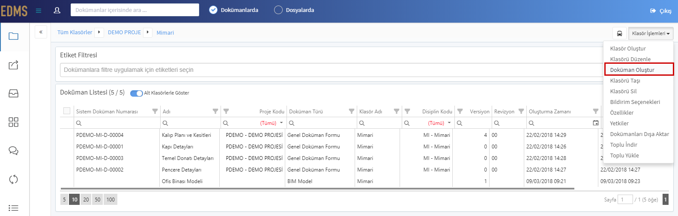The height and width of the screenshot is (216, 678).
Task: Check the select-all checkbox in table header
Action: 67,111
